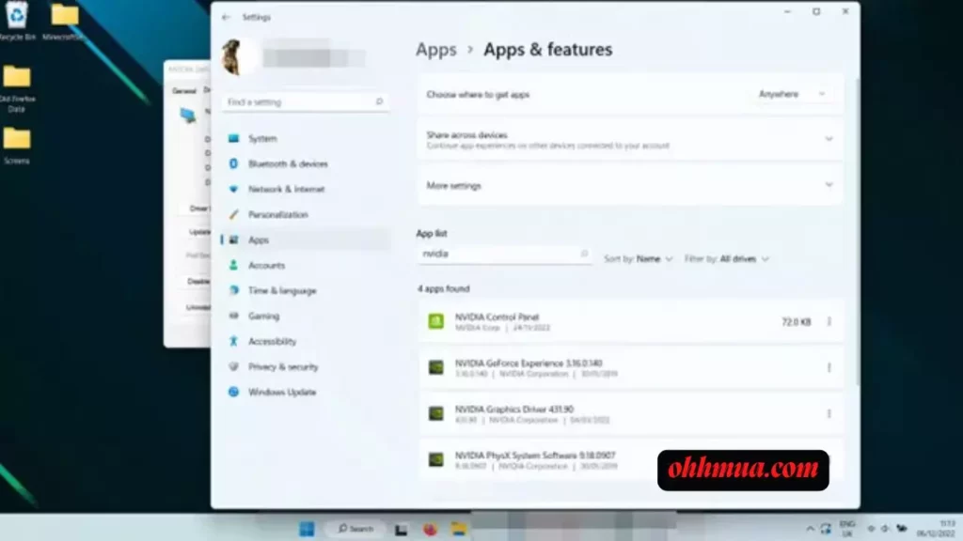Click the NVIDIA Graphics Driver 431.90 icon
Screen dimensions: 963x541
436,413
